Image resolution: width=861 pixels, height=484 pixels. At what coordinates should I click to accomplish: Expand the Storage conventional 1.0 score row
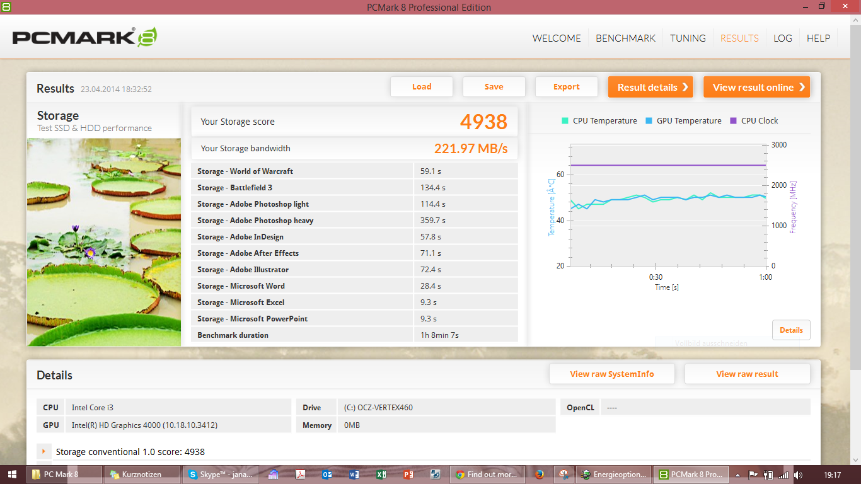(44, 451)
